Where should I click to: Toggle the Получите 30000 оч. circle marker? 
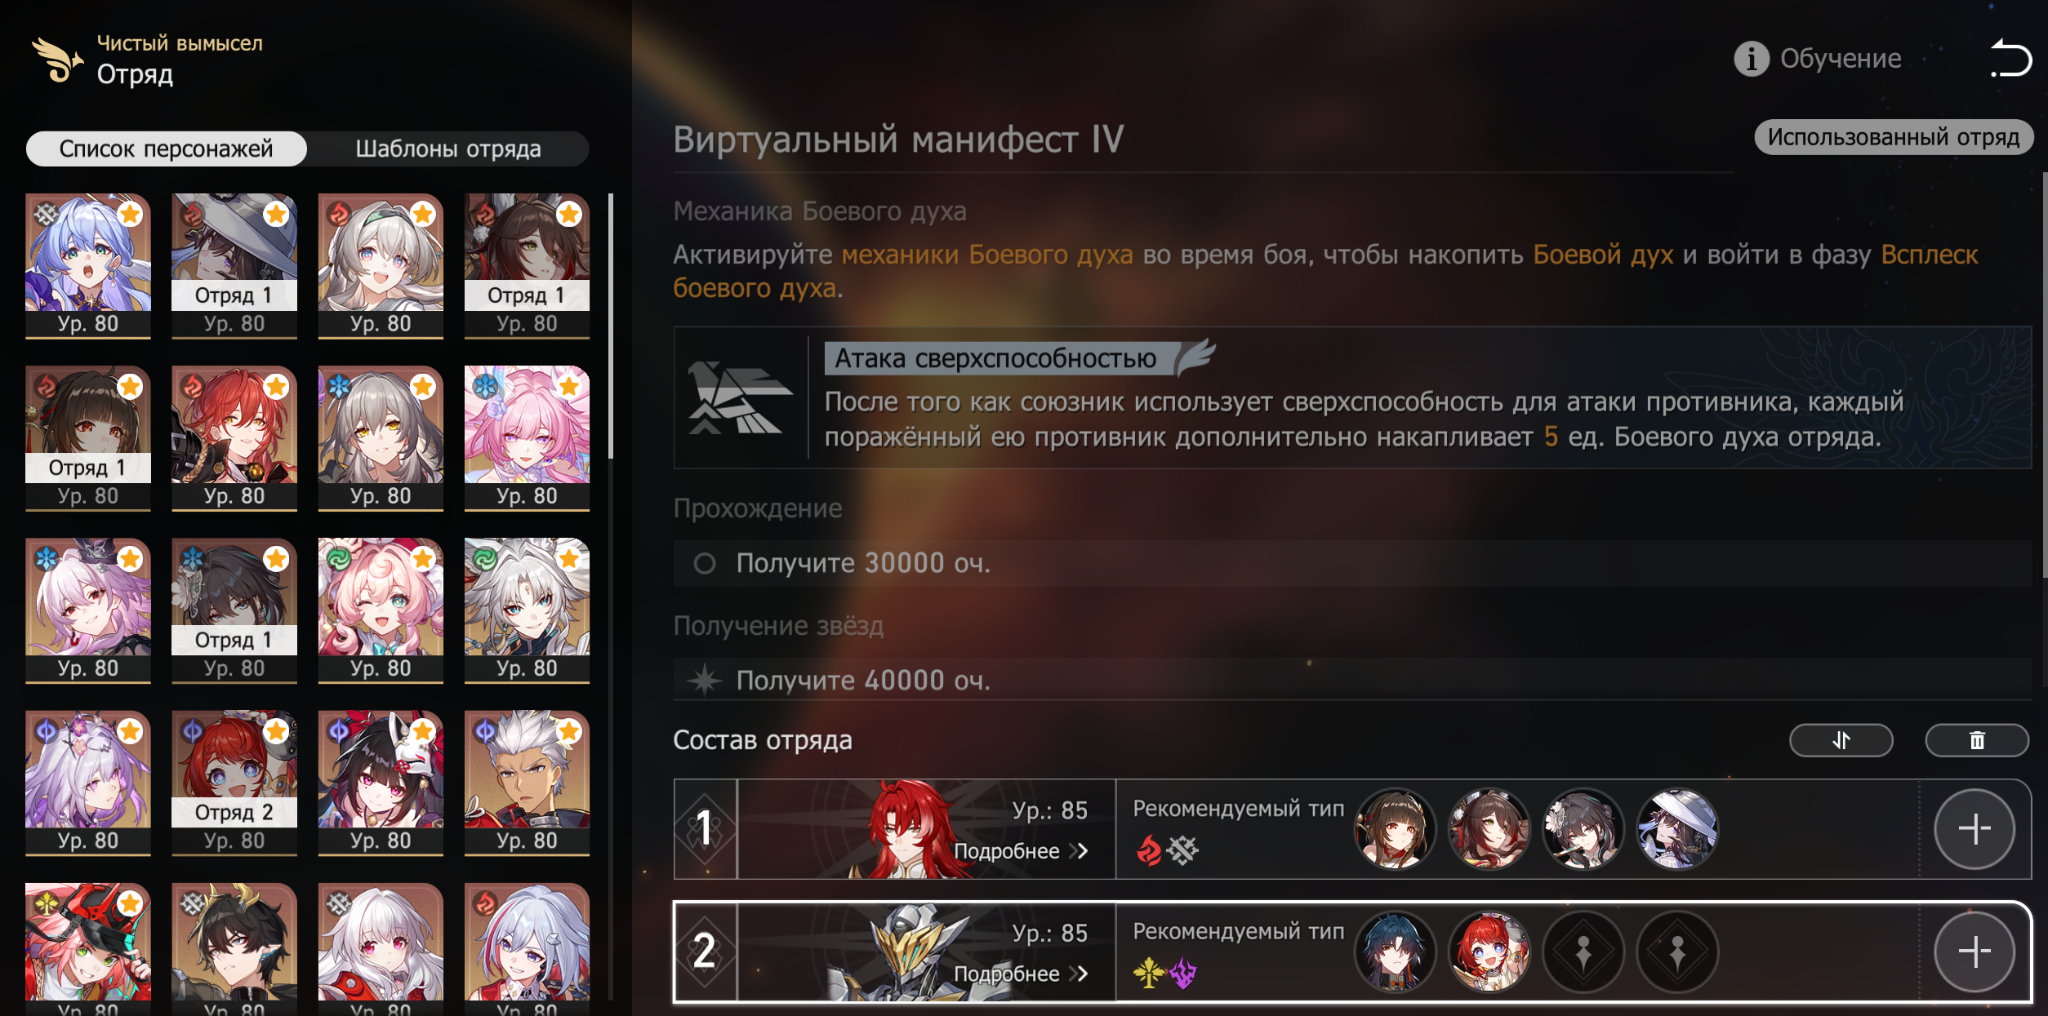tap(705, 563)
